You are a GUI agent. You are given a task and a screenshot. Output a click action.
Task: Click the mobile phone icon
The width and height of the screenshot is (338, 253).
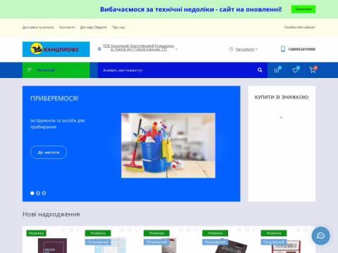point(283,49)
